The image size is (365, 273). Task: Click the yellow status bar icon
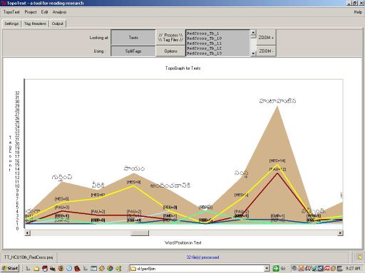click(x=359, y=257)
